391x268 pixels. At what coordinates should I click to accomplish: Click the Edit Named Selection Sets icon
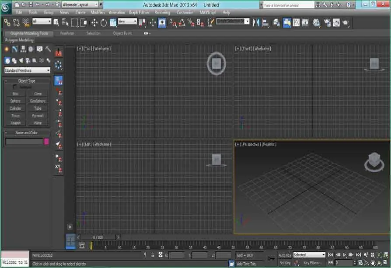pos(211,23)
